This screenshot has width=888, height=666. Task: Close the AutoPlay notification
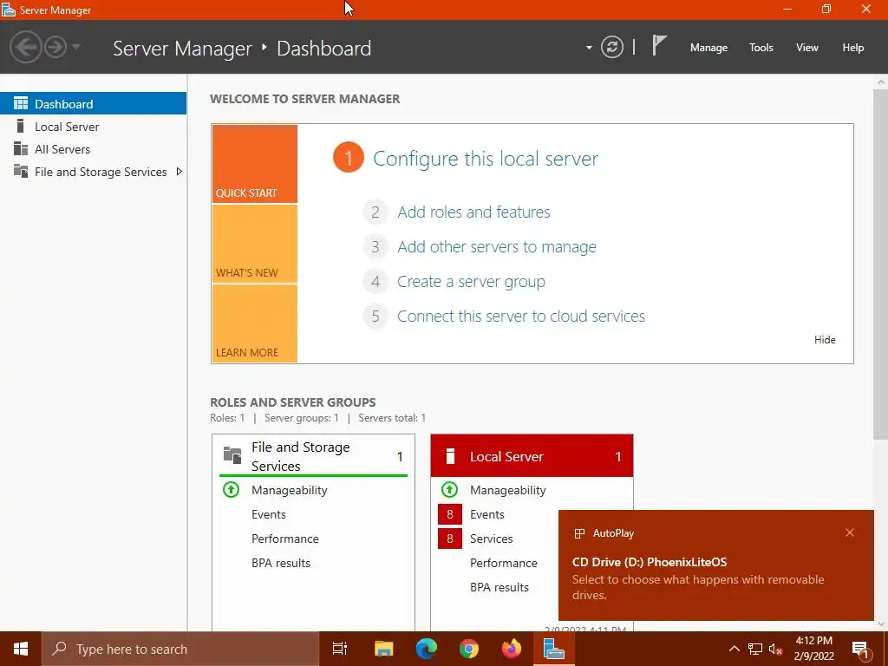(x=850, y=533)
